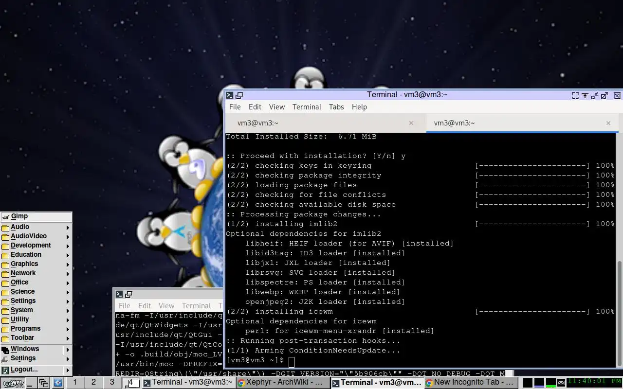This screenshot has width=623, height=389.
Task: Open Terminal menu in background Terminal
Action: (x=196, y=306)
